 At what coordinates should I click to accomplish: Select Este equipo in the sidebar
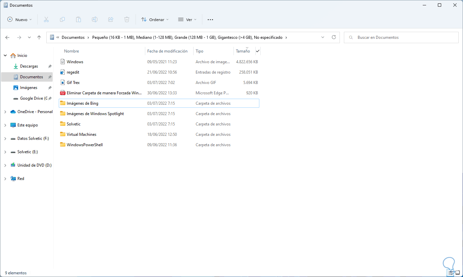click(28, 125)
